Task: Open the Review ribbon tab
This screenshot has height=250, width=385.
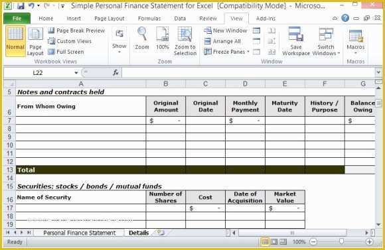Action: pos(208,19)
